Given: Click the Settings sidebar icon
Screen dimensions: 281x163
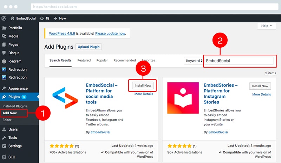Looking at the screenshot, I should 4,146.
